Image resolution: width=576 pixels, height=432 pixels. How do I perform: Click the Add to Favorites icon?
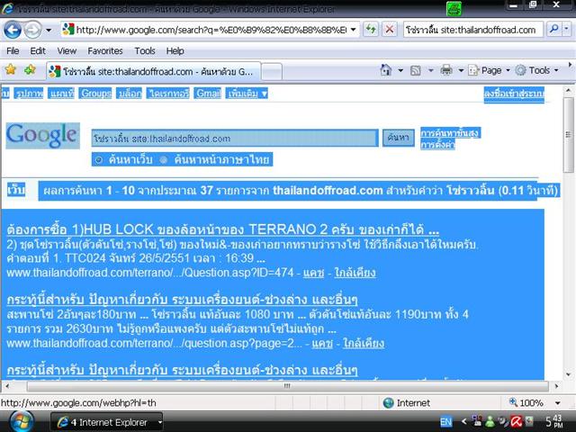click(30, 70)
